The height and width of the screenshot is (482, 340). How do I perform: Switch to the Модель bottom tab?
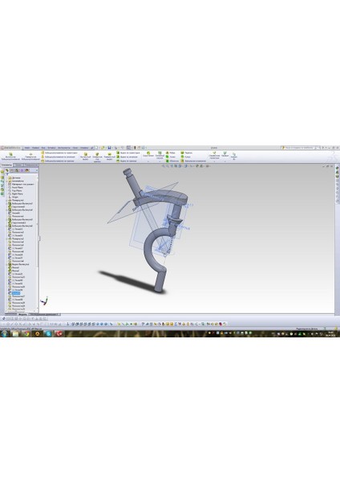point(23,314)
